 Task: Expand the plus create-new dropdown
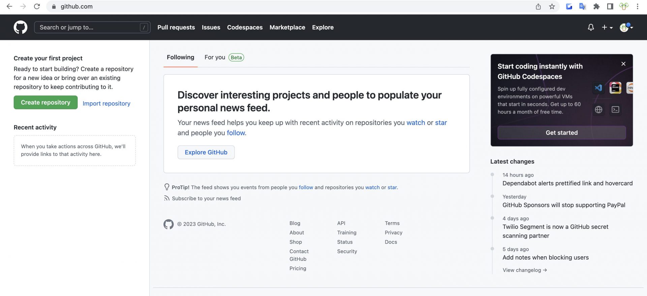pos(607,27)
